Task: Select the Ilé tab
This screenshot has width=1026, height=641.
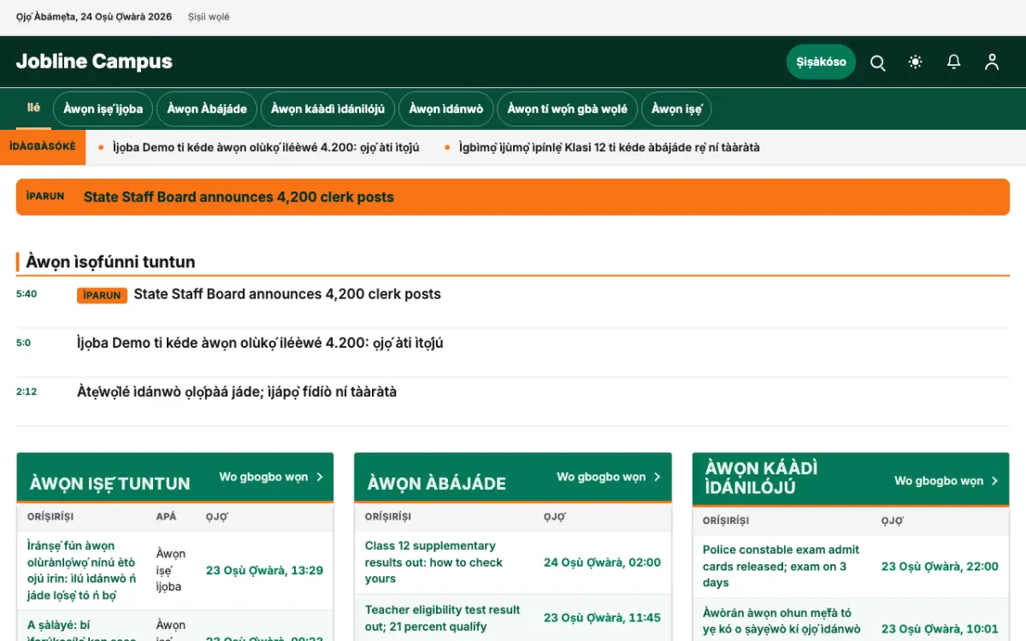Action: tap(34, 108)
